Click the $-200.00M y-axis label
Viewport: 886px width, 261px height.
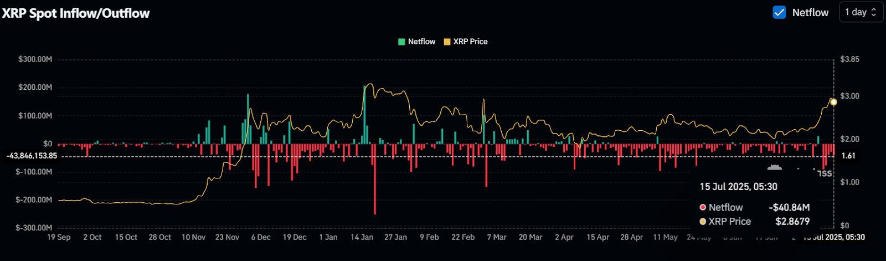[x=34, y=199]
